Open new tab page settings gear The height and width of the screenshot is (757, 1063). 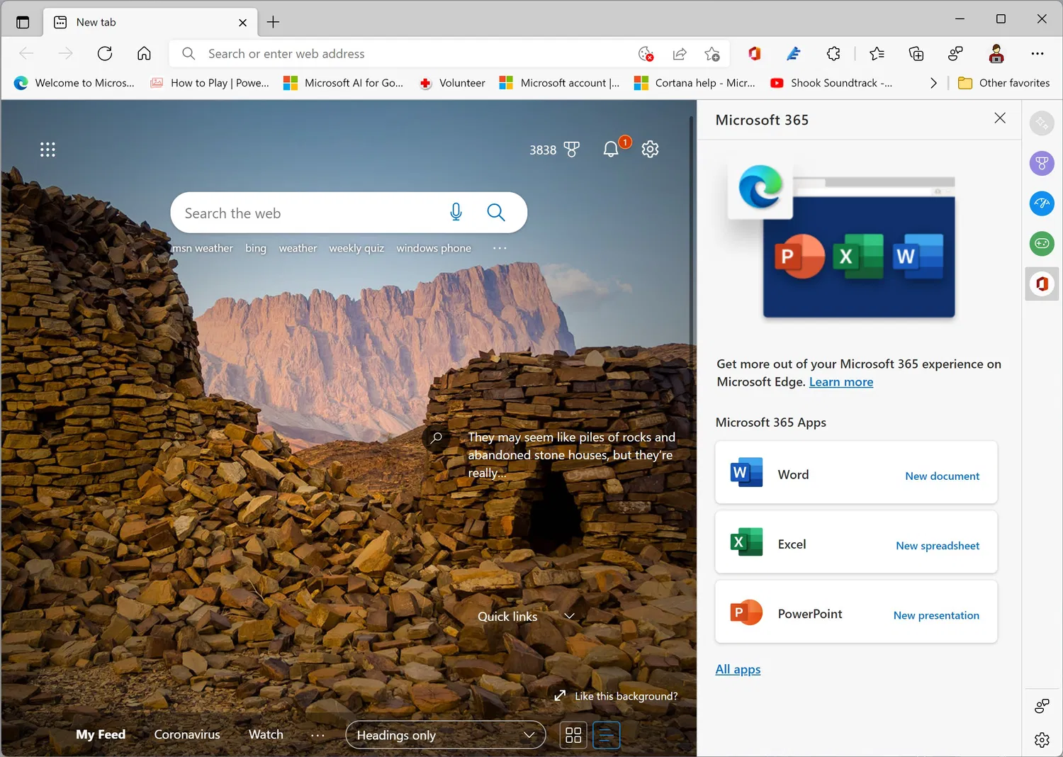[650, 149]
